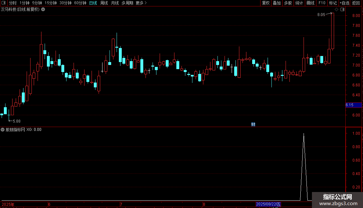363x208 pixels.
Task: Click the 统计 statistics button
Action: point(299,3)
